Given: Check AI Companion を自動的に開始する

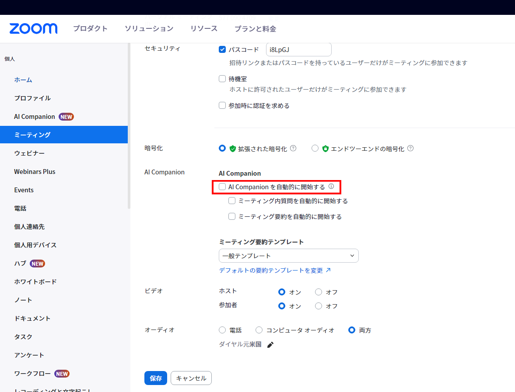Looking at the screenshot, I should click(x=222, y=187).
